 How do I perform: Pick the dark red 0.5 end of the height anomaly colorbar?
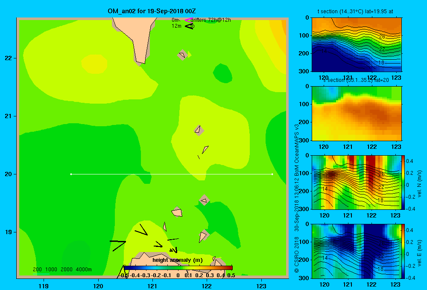pyautogui.click(x=231, y=268)
